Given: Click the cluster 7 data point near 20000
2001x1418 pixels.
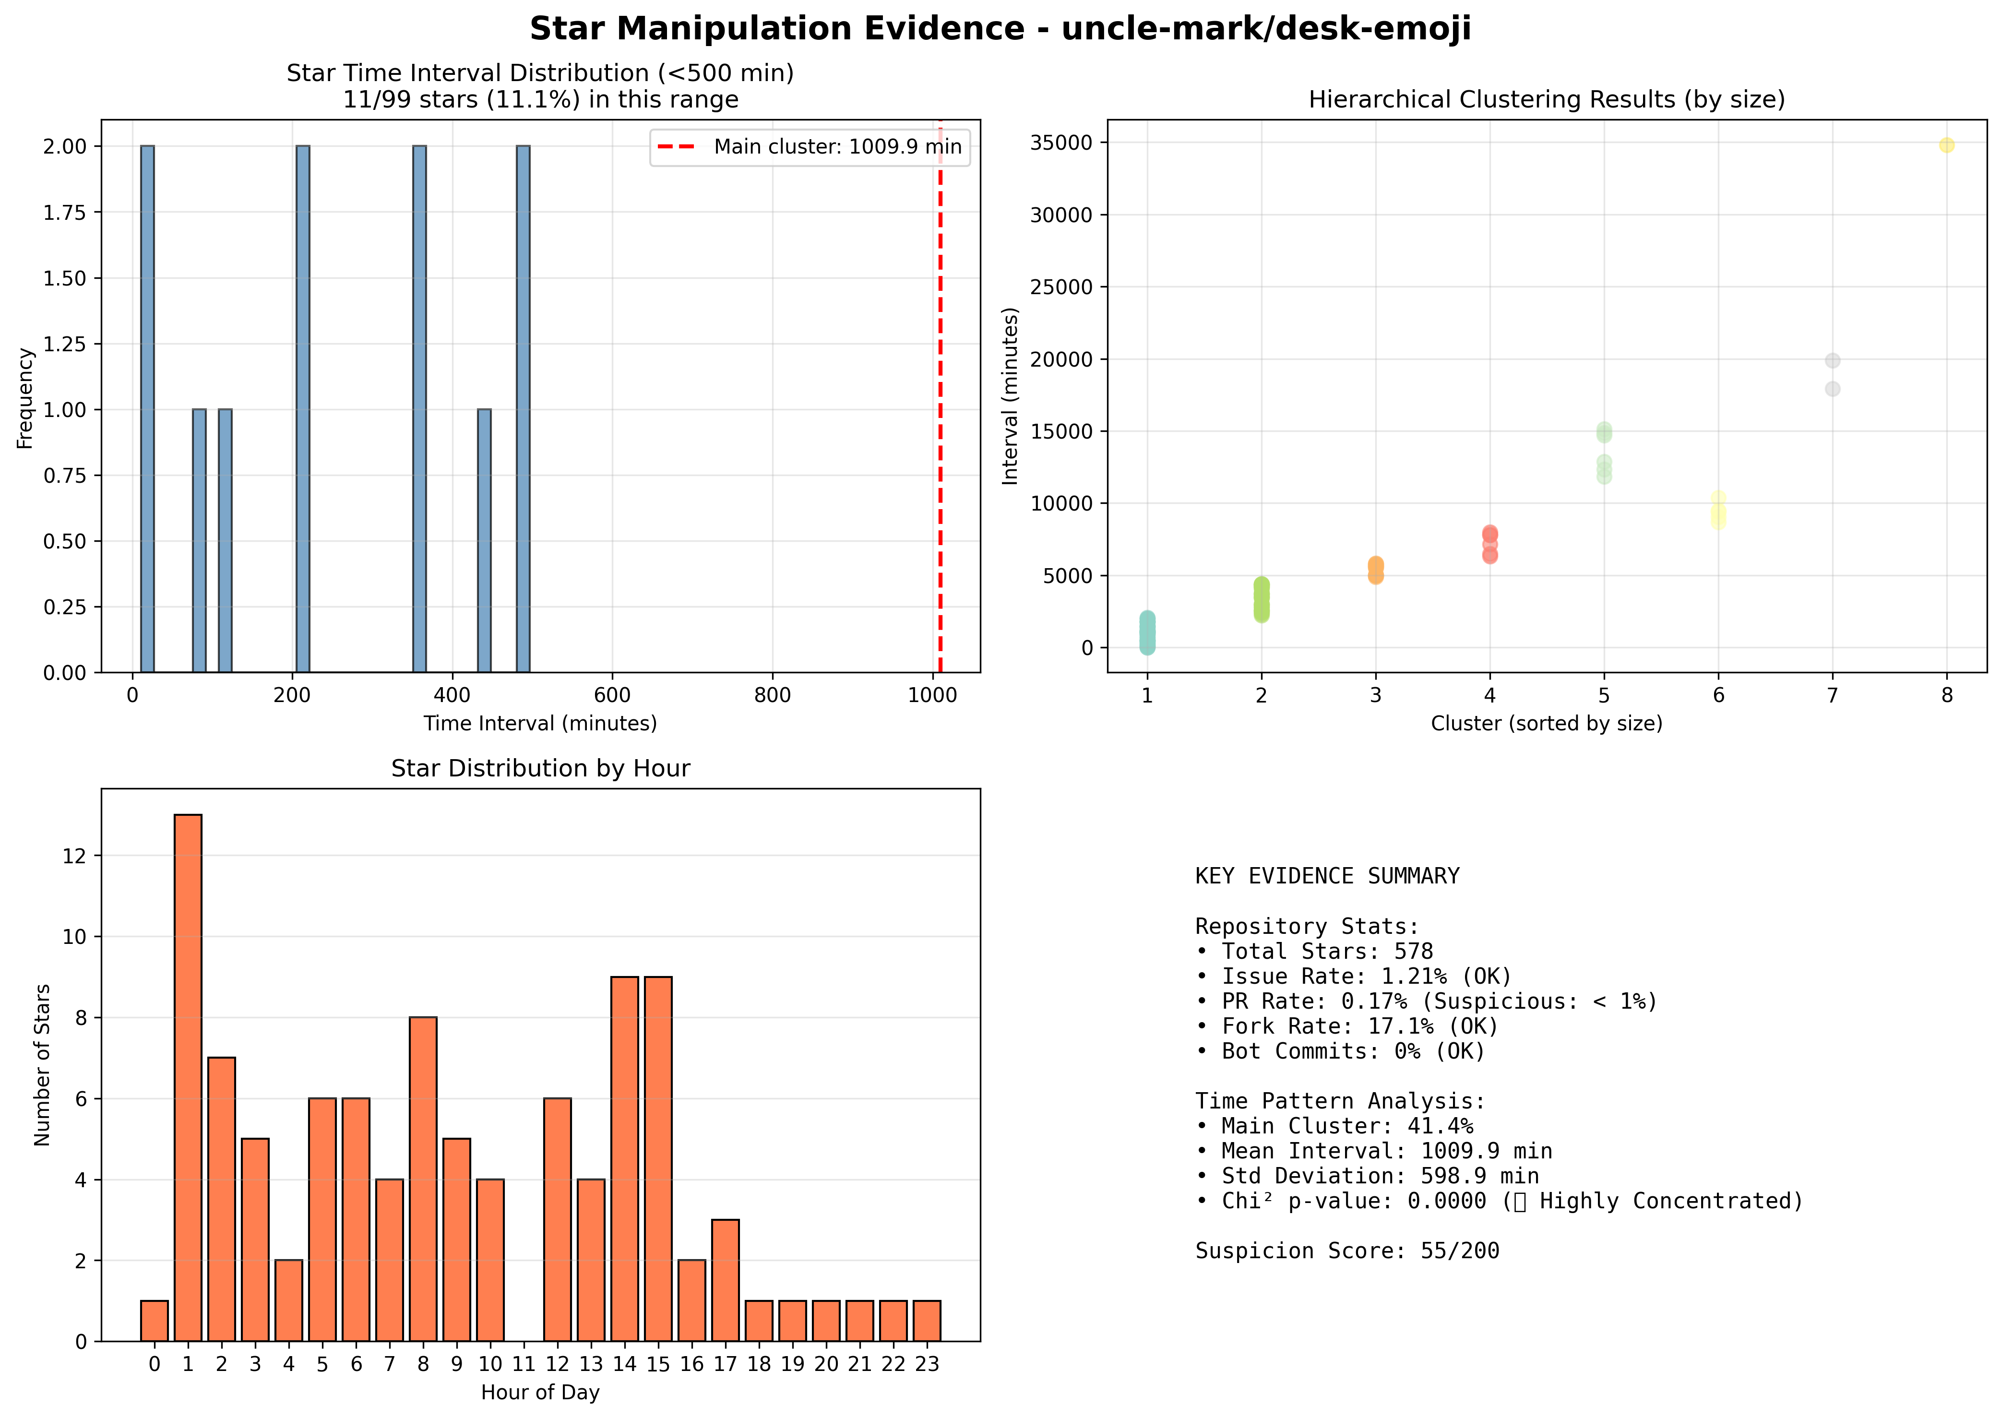Looking at the screenshot, I should (x=1833, y=360).
